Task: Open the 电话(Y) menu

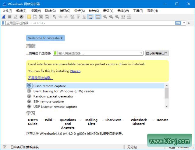Action: [x=108, y=11]
